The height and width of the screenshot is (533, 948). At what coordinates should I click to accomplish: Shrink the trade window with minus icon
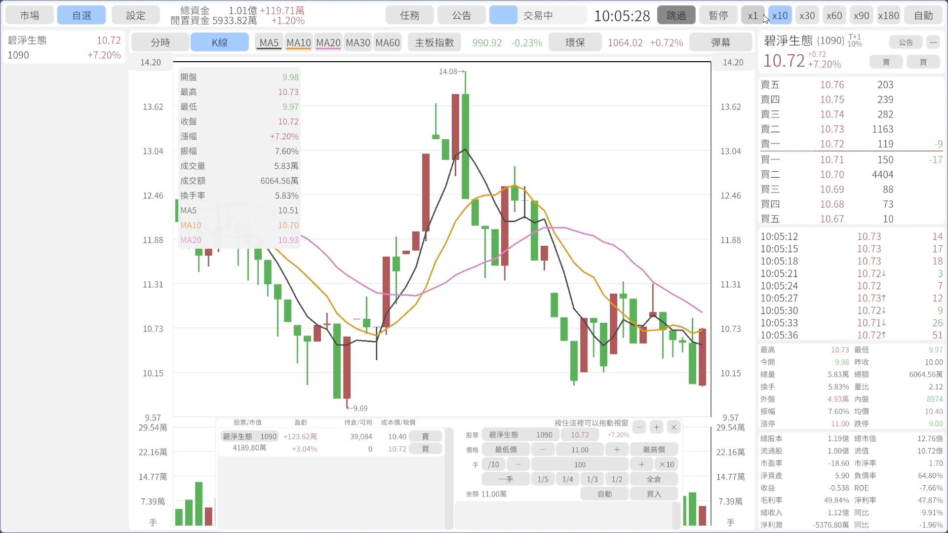pyautogui.click(x=639, y=427)
